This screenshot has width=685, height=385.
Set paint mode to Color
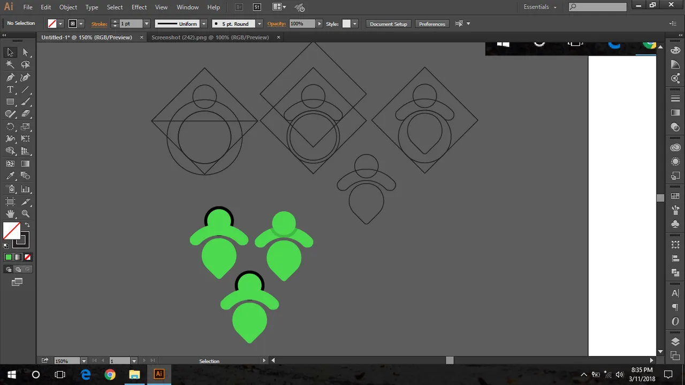9,257
